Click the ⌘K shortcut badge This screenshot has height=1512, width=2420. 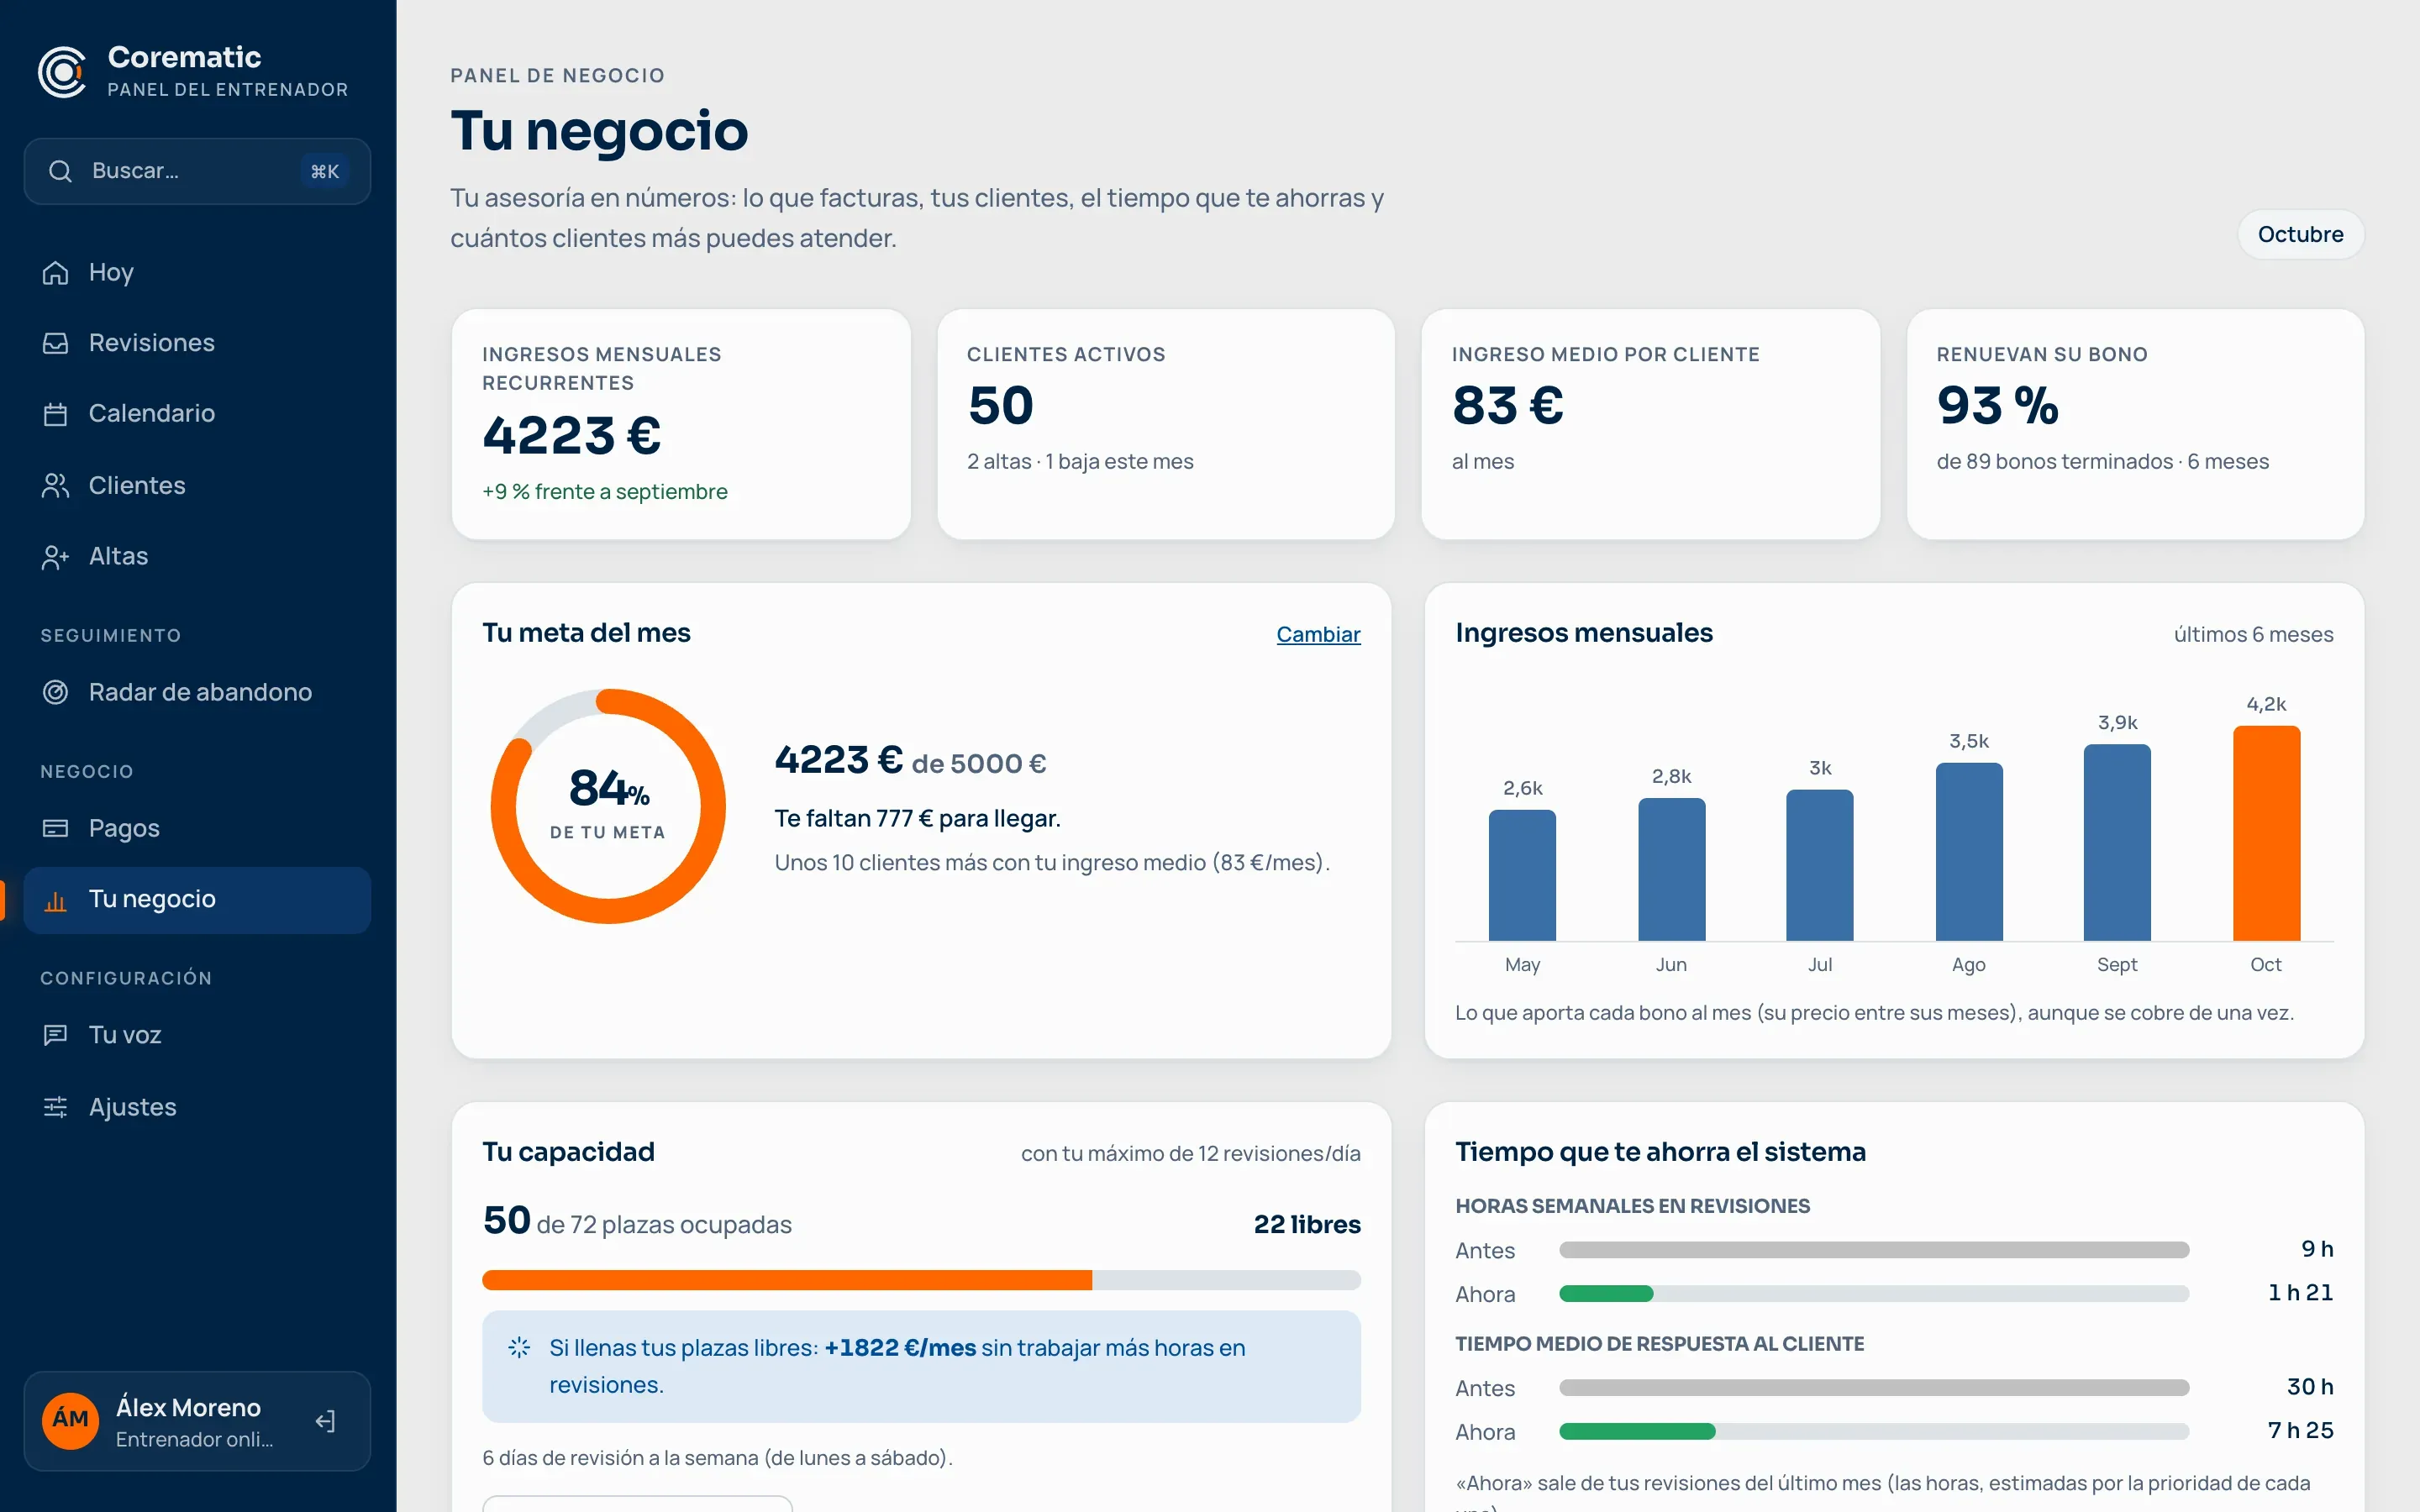pos(324,171)
